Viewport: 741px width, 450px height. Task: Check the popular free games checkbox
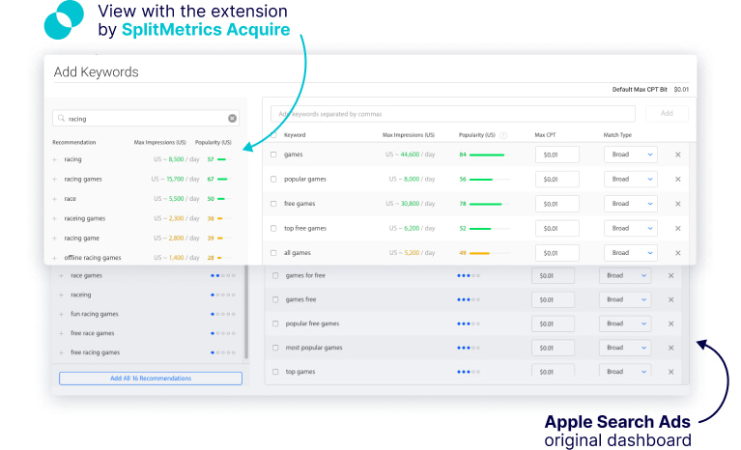point(275,323)
